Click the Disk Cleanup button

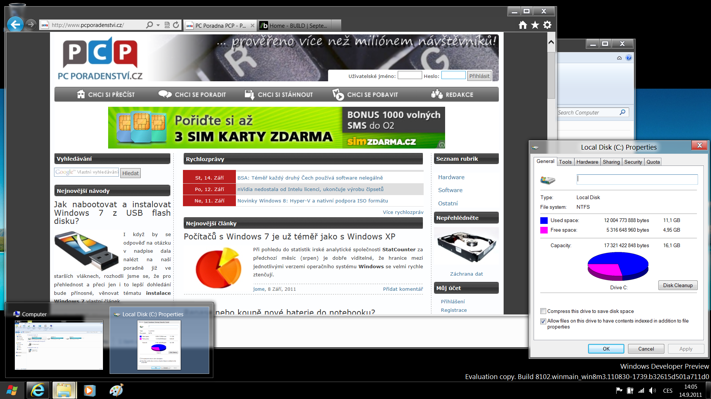click(x=678, y=285)
